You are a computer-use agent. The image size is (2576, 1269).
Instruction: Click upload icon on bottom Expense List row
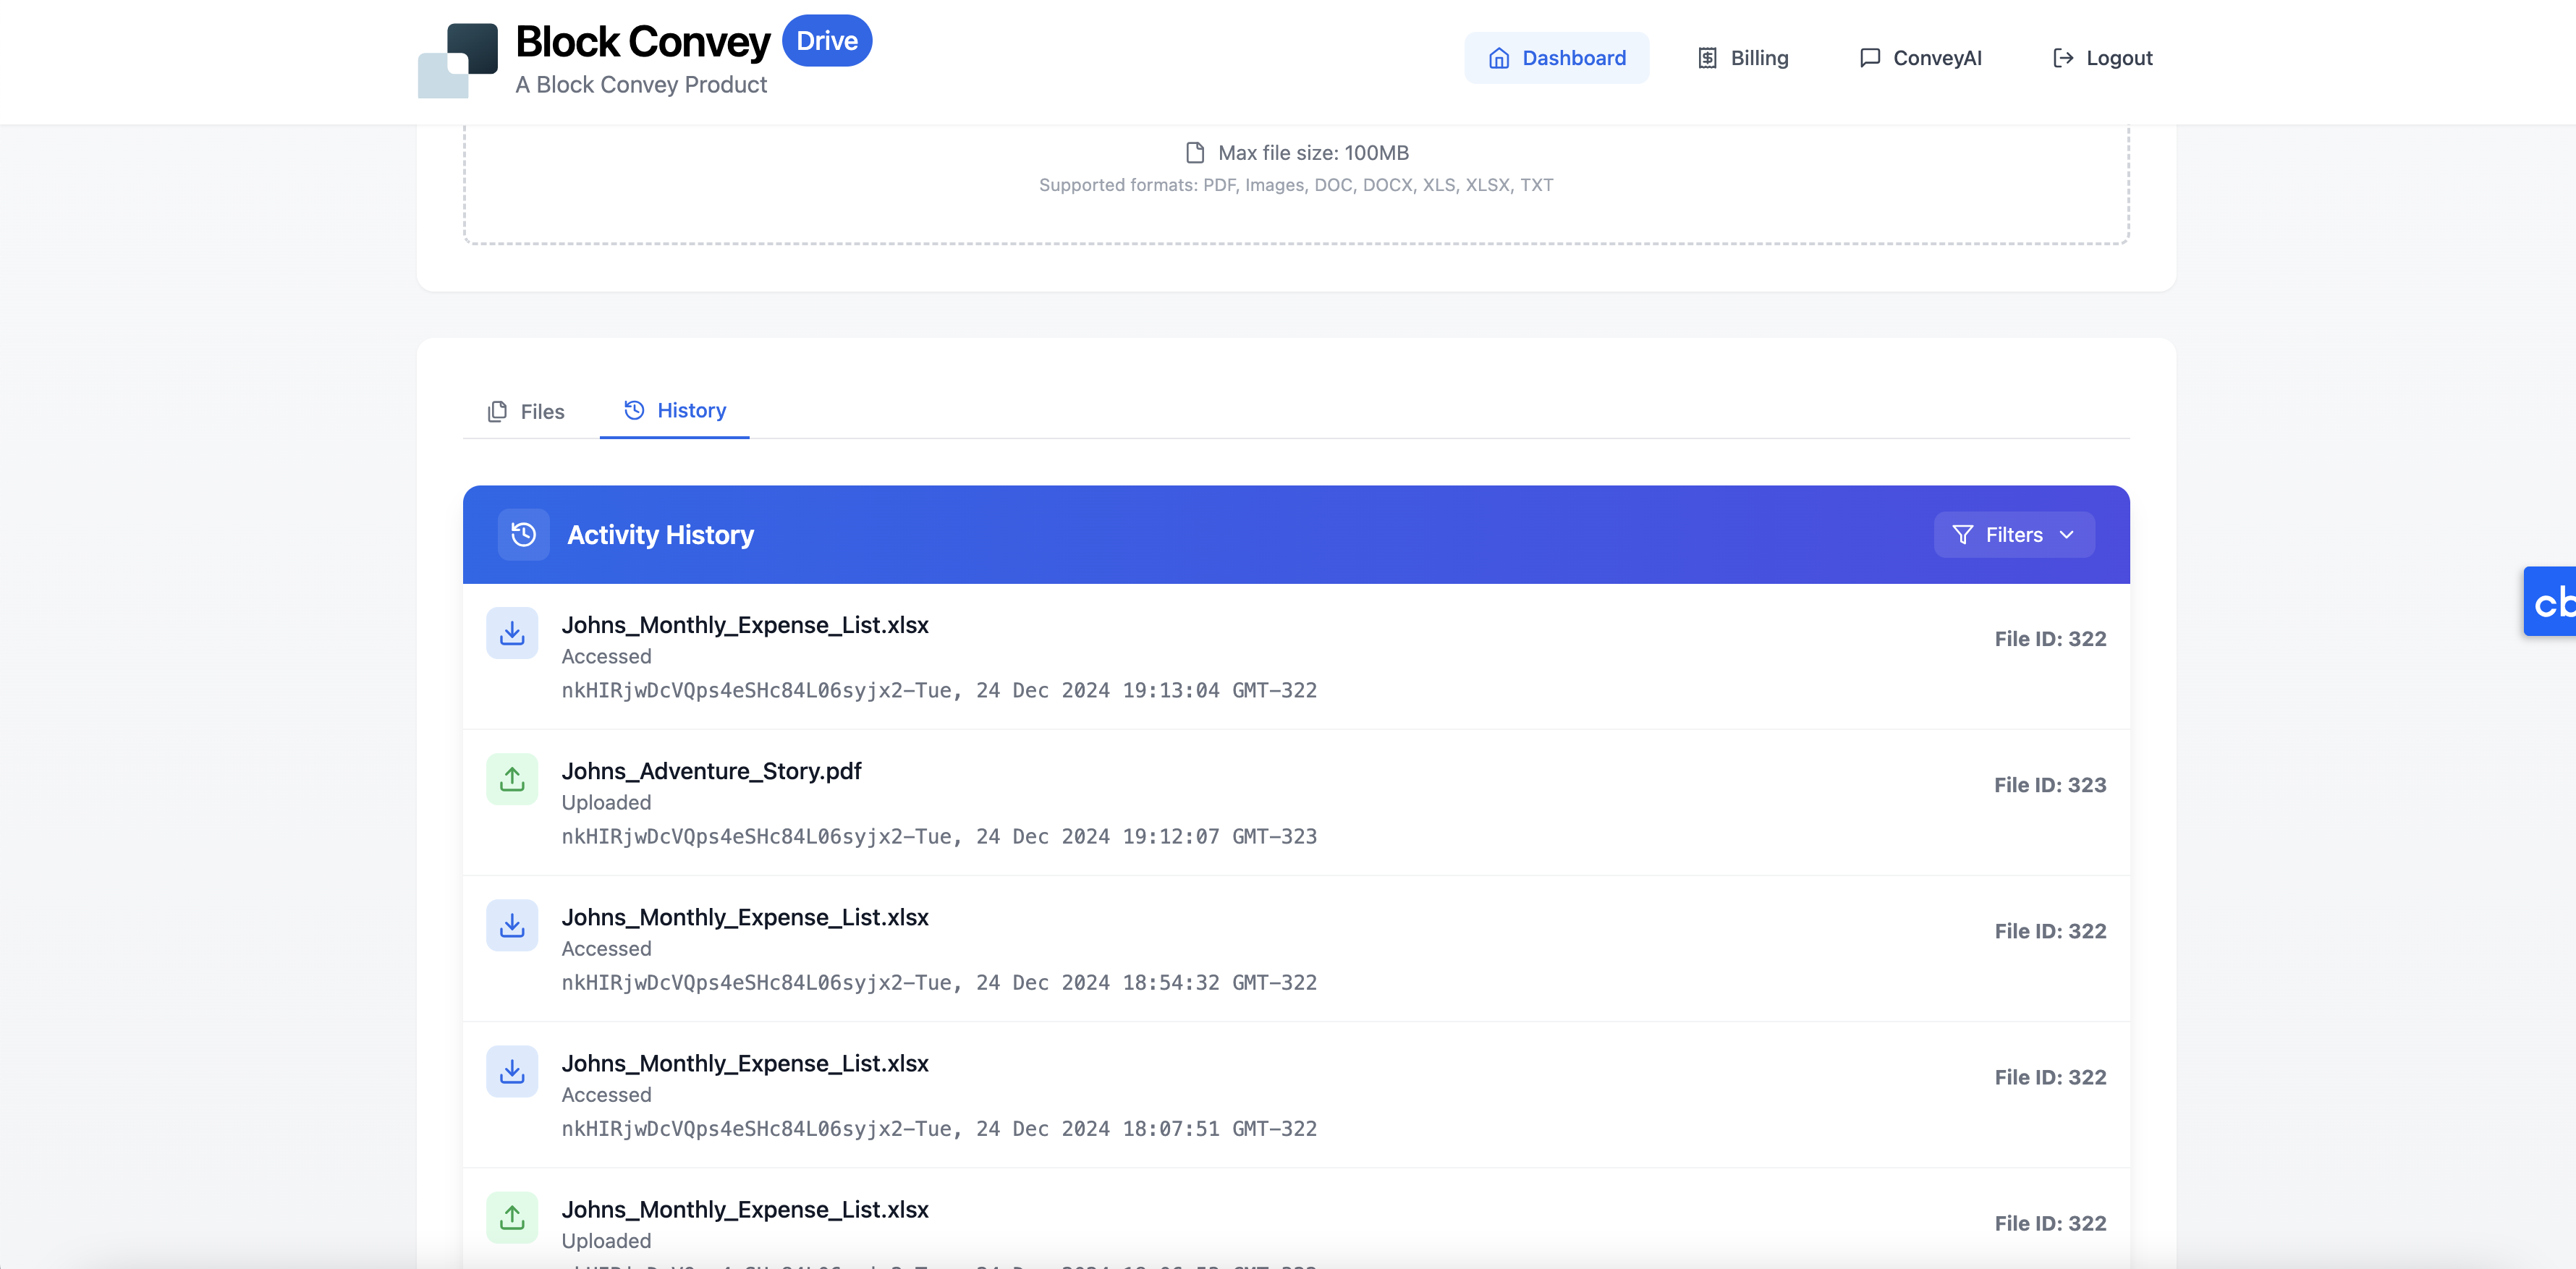pos(512,1217)
